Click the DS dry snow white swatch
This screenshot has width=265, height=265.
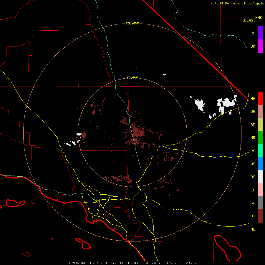click(260, 177)
